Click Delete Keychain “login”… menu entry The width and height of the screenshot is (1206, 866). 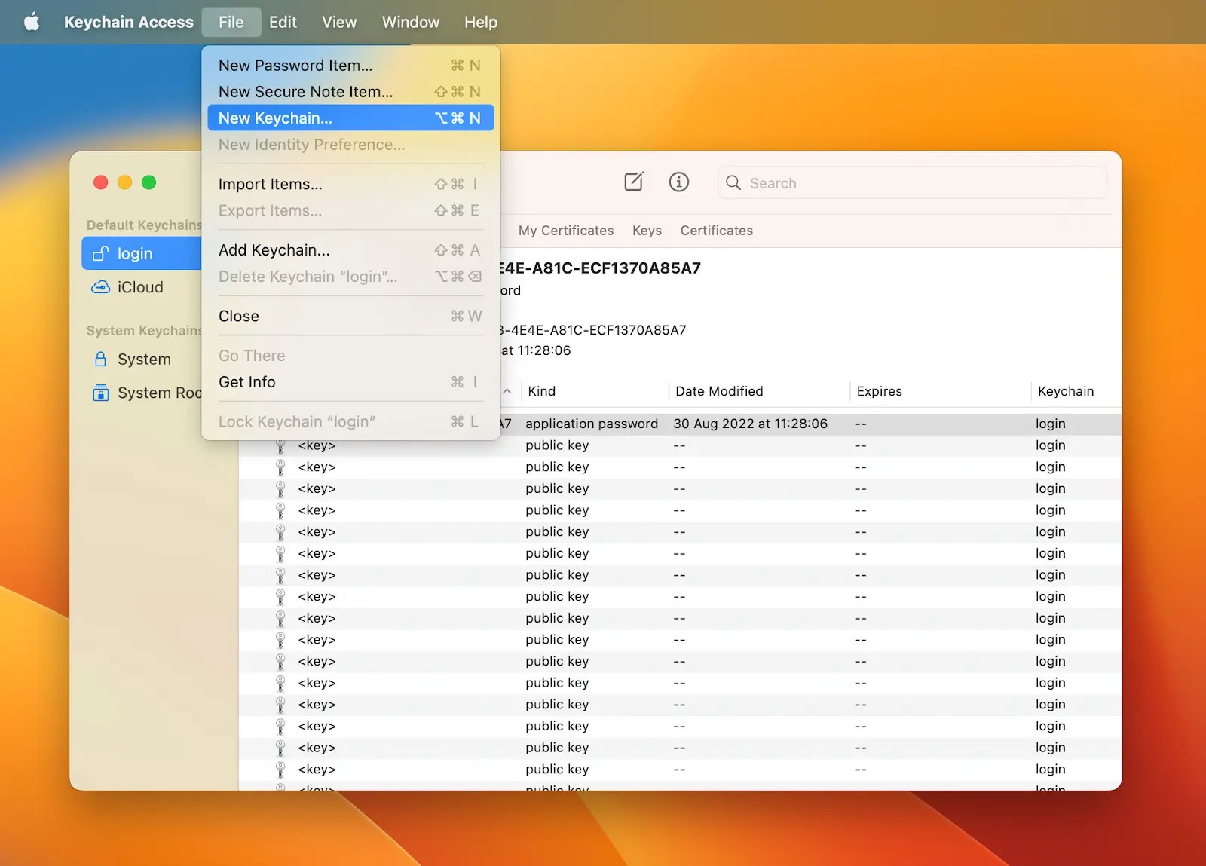[350, 277]
